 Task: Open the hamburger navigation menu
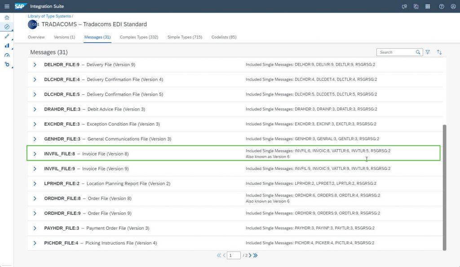(x=7, y=6)
